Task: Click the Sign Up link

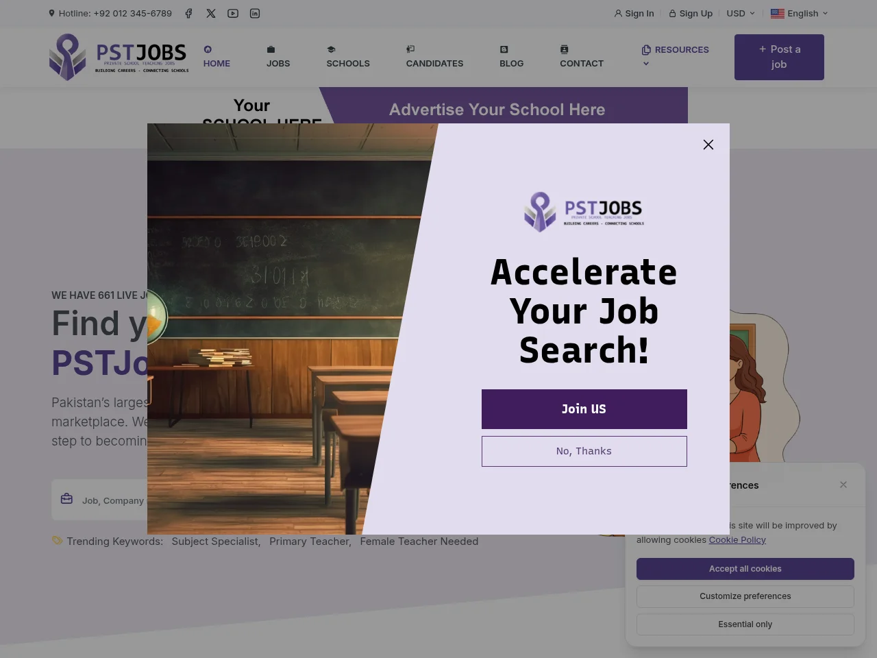Action: (691, 13)
